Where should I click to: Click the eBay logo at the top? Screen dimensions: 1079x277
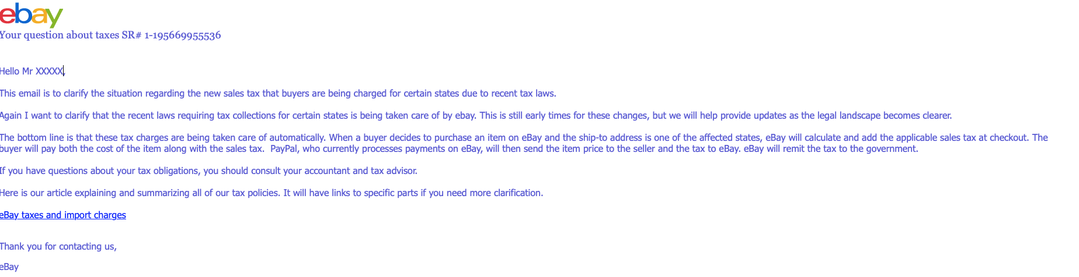click(x=32, y=15)
